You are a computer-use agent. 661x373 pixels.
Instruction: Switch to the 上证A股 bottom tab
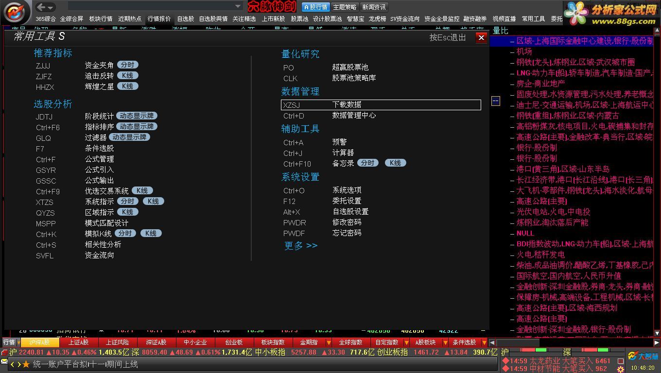79,342
